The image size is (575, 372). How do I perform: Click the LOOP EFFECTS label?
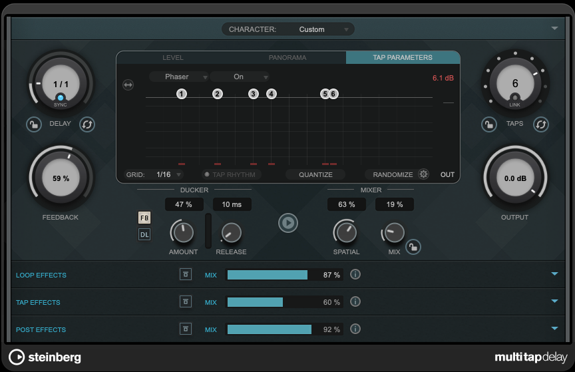[41, 275]
